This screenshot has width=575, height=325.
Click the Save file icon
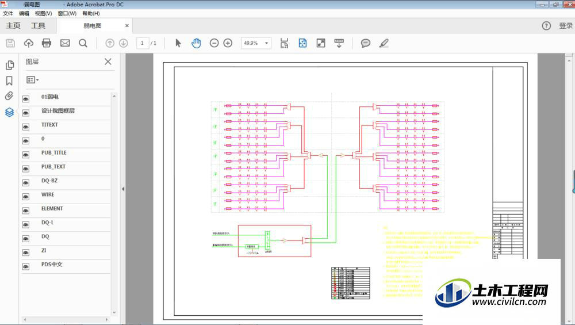coord(10,43)
